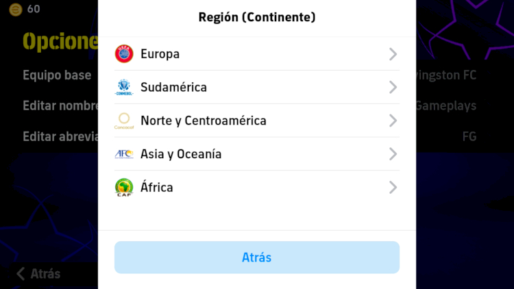Click the AFC logo icon
Image resolution: width=514 pixels, height=289 pixels.
coord(124,154)
